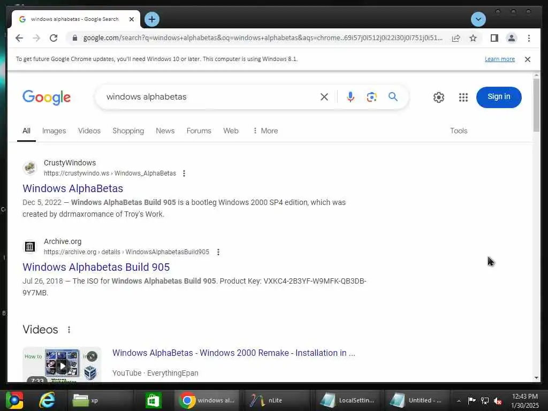Image resolution: width=548 pixels, height=411 pixels.
Task: Switch to the News tab
Action: 165,131
